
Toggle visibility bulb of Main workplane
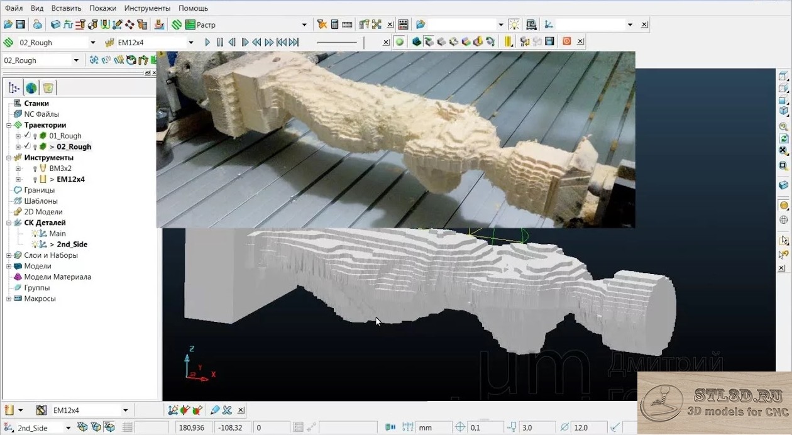pos(35,233)
